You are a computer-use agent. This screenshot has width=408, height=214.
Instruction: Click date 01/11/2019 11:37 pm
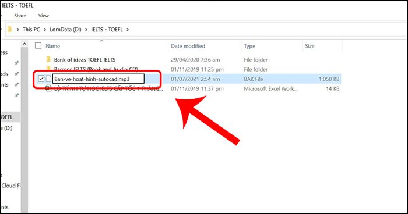coord(197,88)
